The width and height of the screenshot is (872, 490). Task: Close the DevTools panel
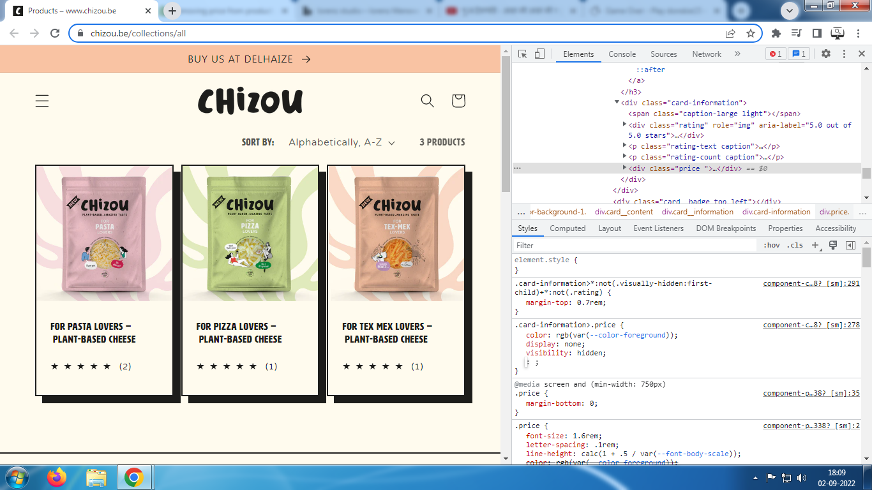coord(862,54)
